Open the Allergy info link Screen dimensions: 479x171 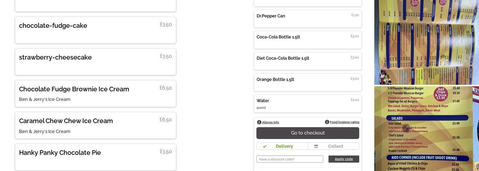click(x=271, y=122)
